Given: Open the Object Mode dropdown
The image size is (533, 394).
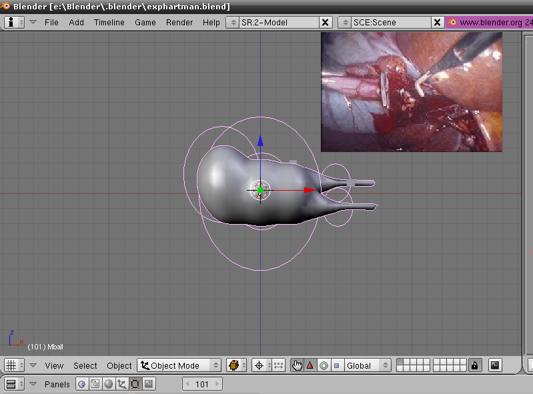Looking at the screenshot, I should (179, 365).
